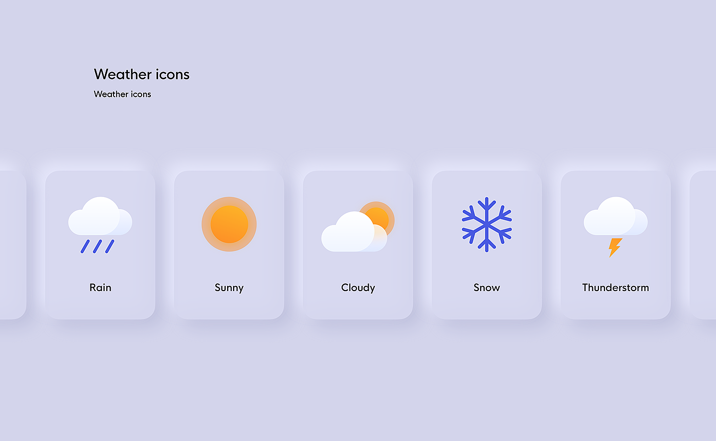The height and width of the screenshot is (441, 716).
Task: Click the "Sunny" label
Action: click(x=229, y=288)
